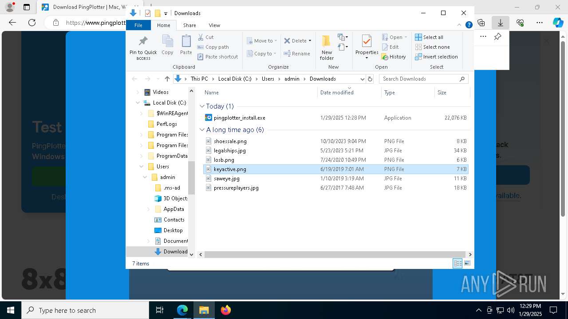The height and width of the screenshot is (319, 568).
Task: Sort by Date modified column
Action: pos(349,92)
